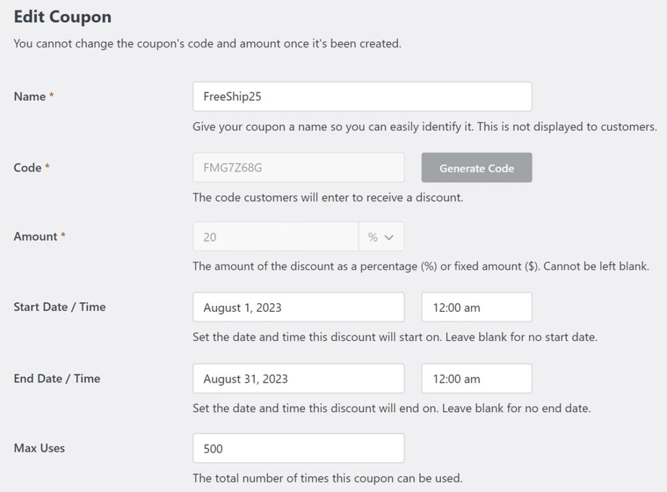Click the Start Date / Time label
Image resolution: width=667 pixels, height=492 pixels.
coord(59,307)
